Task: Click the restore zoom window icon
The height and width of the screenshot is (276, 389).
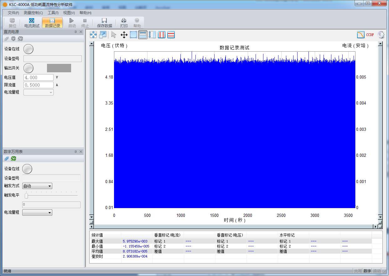Action: tap(103, 35)
